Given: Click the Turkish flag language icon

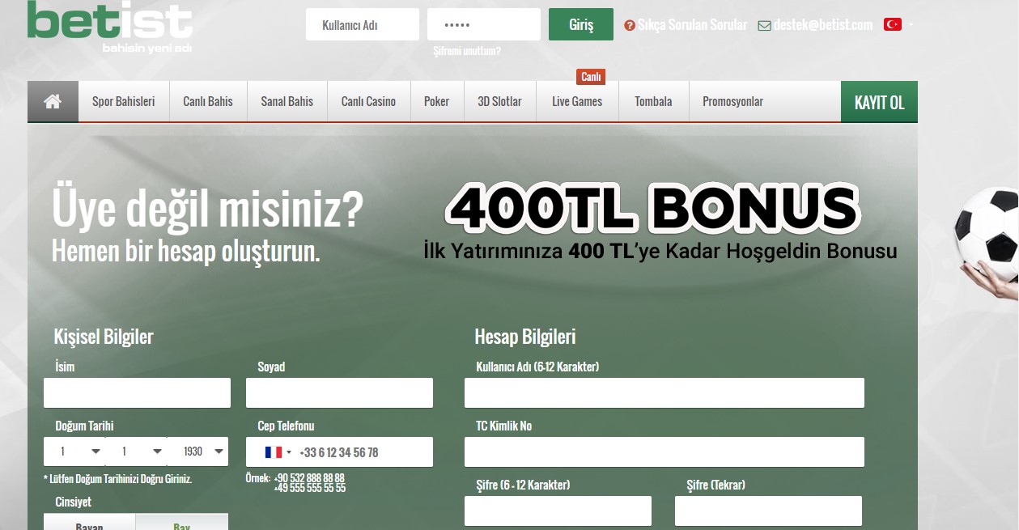Looking at the screenshot, I should pyautogui.click(x=893, y=24).
